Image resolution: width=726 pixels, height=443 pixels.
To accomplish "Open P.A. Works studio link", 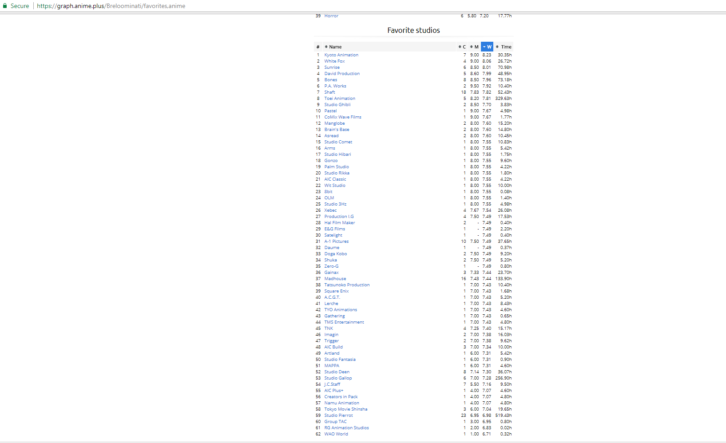I will point(335,86).
